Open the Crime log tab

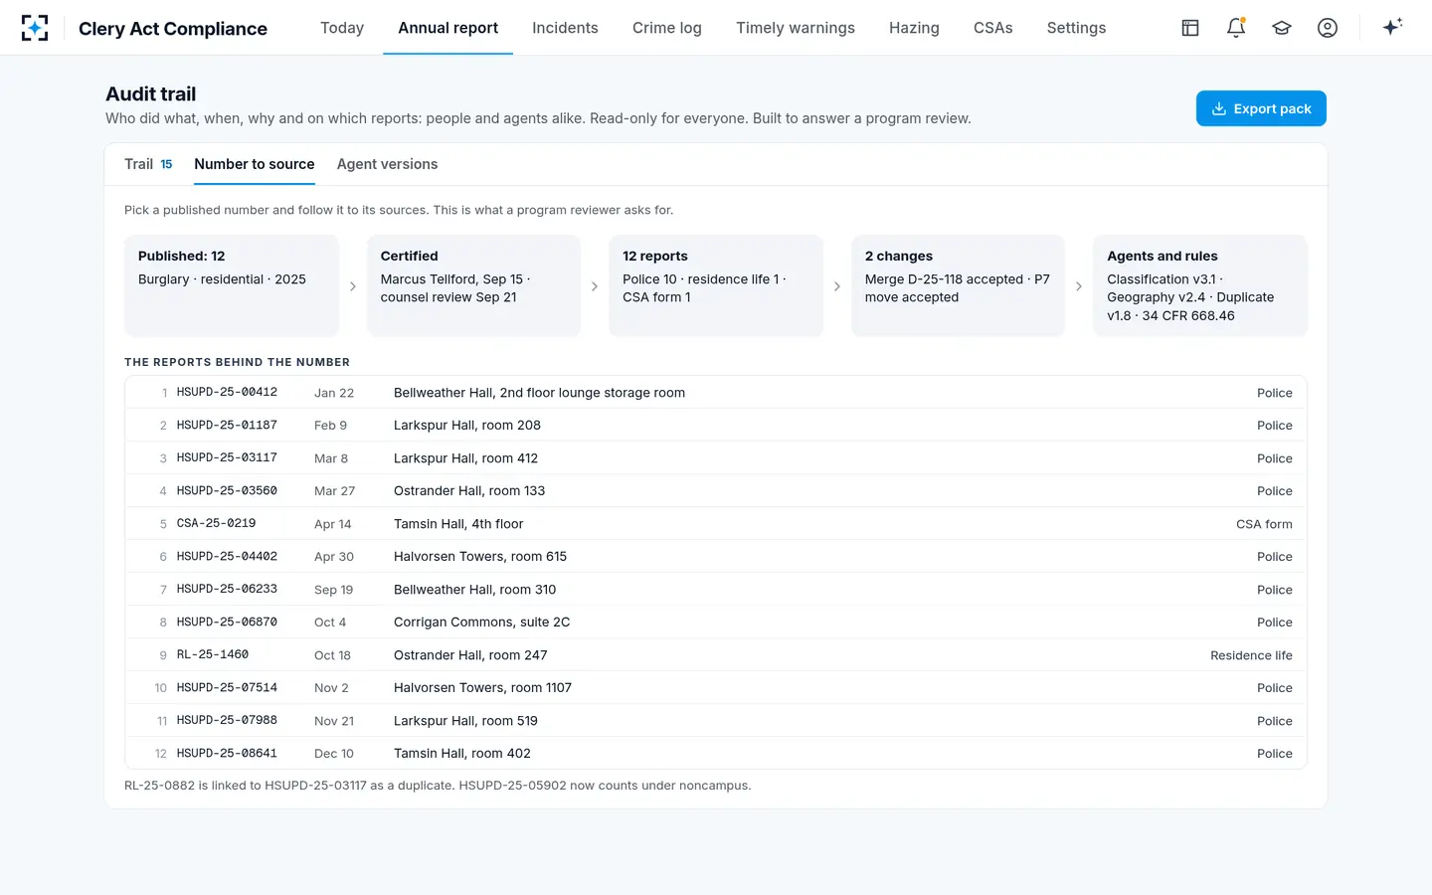tap(667, 28)
